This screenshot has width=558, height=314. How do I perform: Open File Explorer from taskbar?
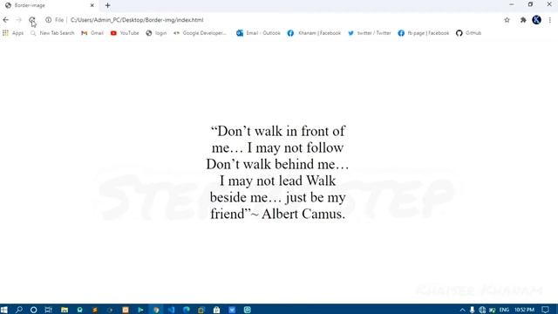[65, 310]
